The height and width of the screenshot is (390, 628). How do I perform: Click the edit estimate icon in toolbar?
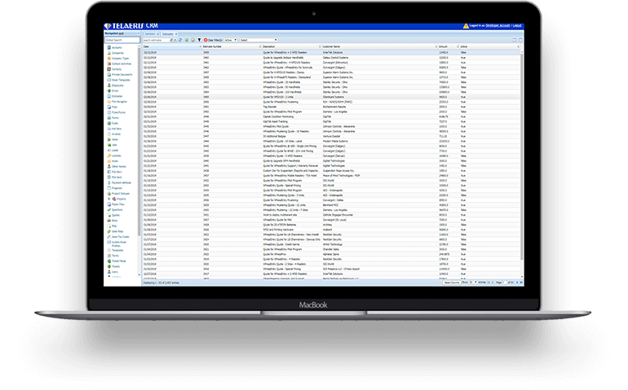193,40
